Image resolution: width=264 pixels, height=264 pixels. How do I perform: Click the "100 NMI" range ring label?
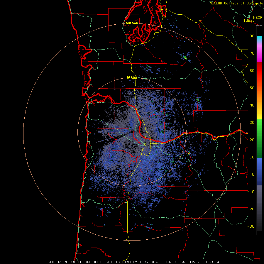[x=132, y=23]
